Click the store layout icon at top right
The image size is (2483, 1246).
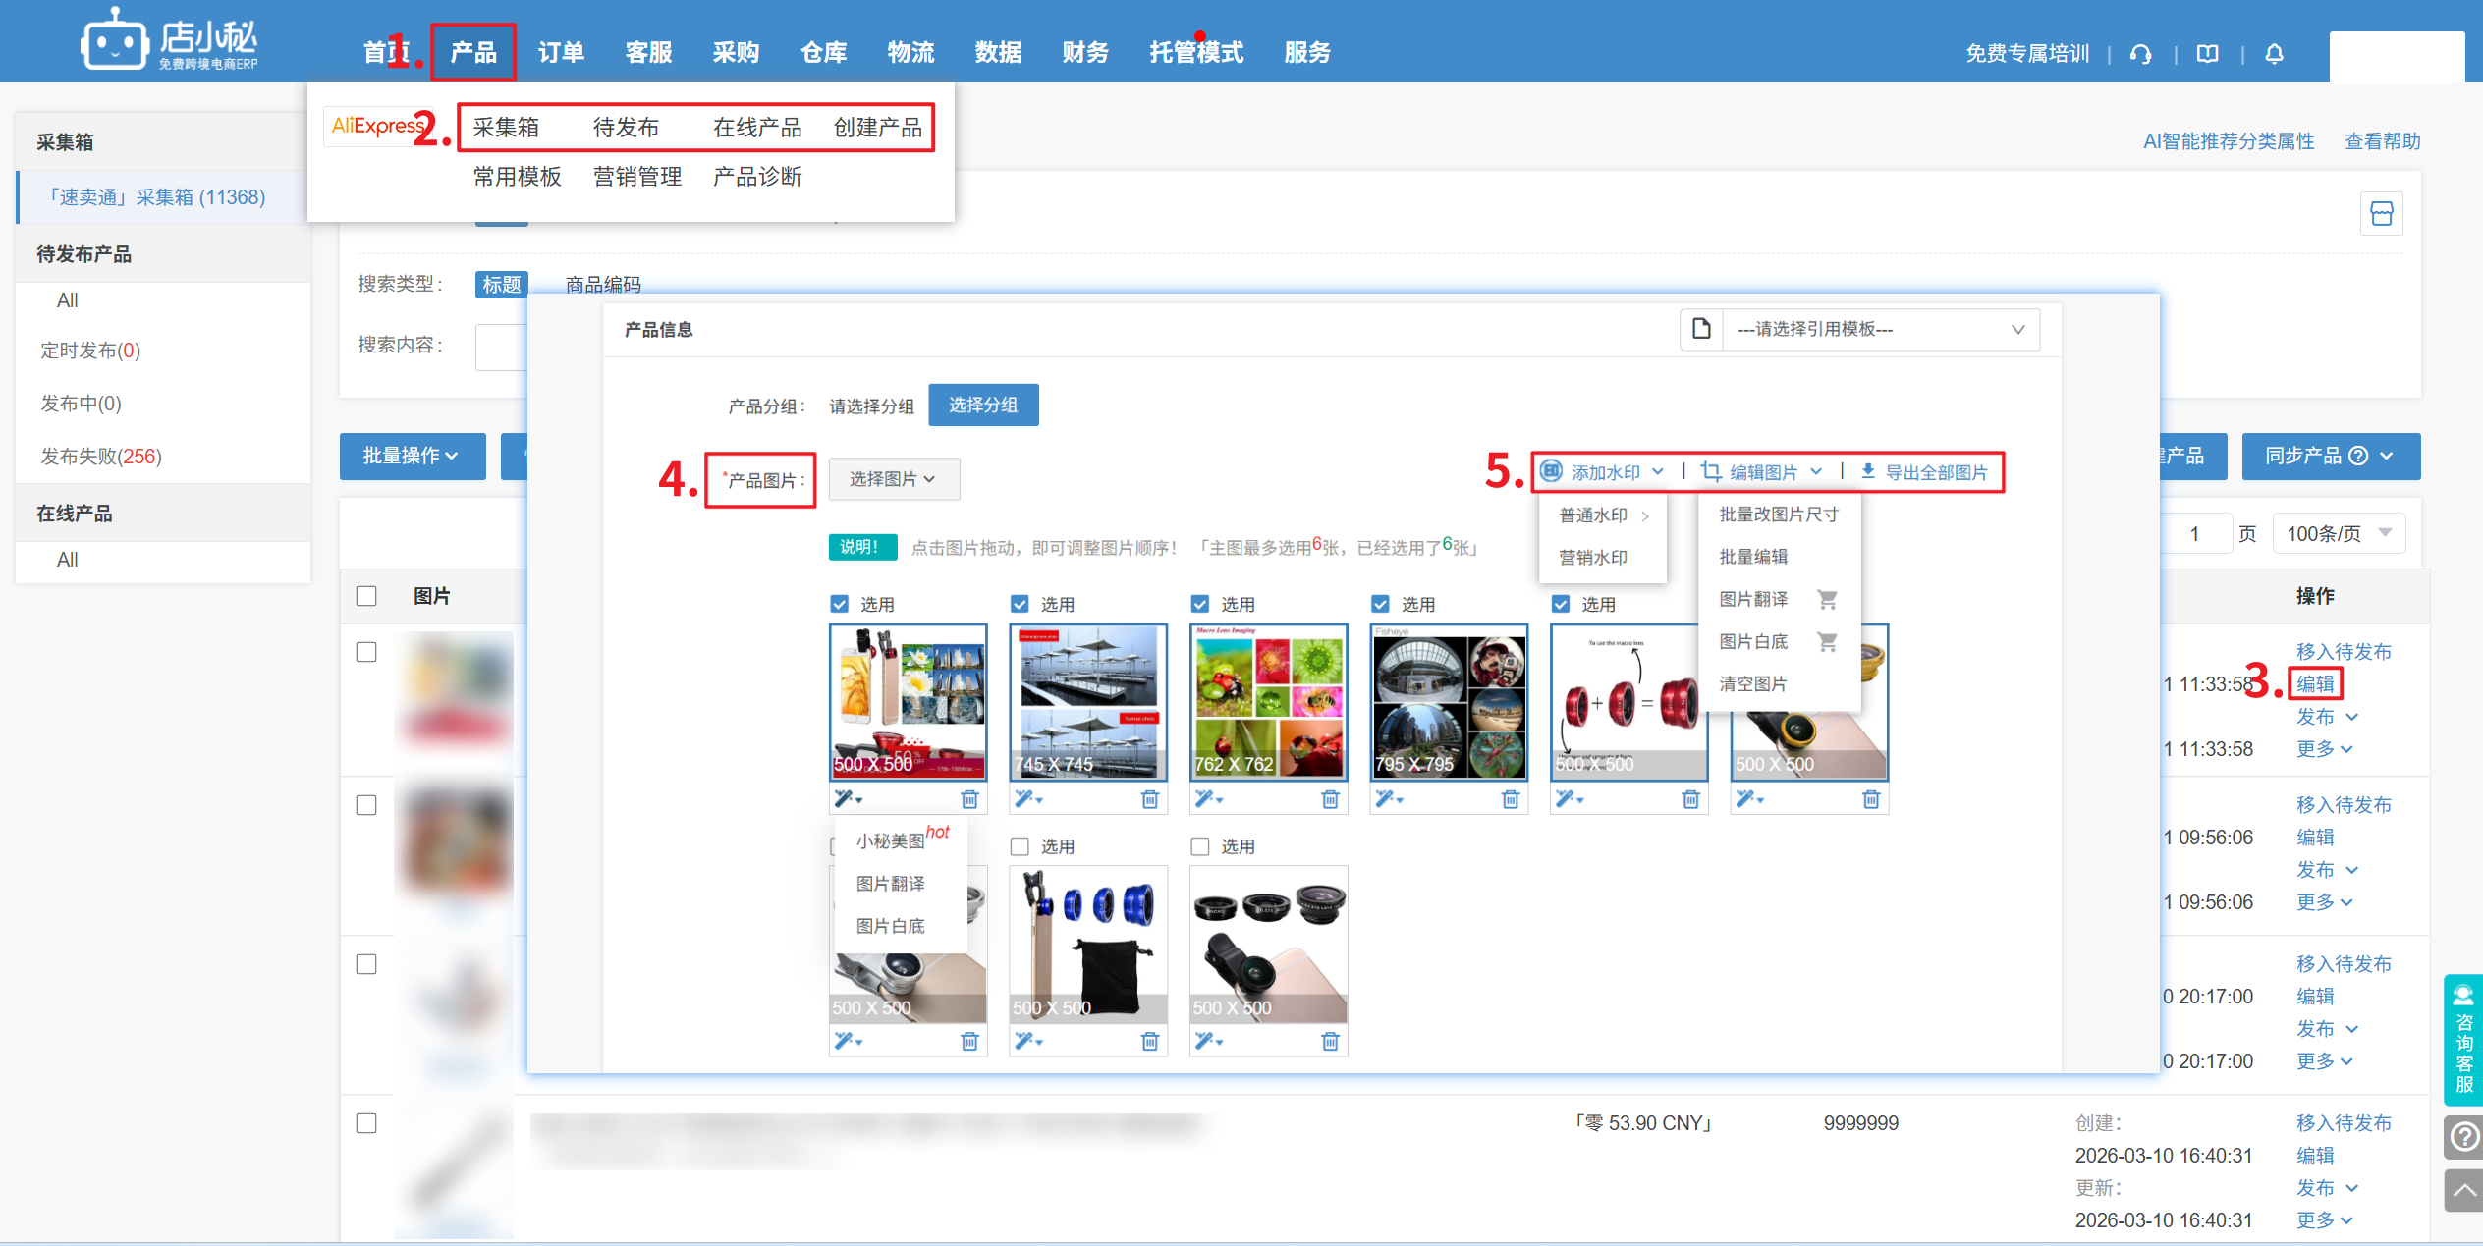pyautogui.click(x=2381, y=214)
